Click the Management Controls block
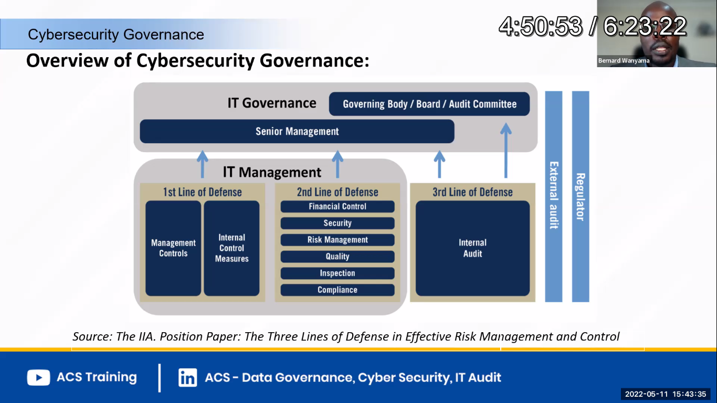The width and height of the screenshot is (717, 403). coord(173,248)
